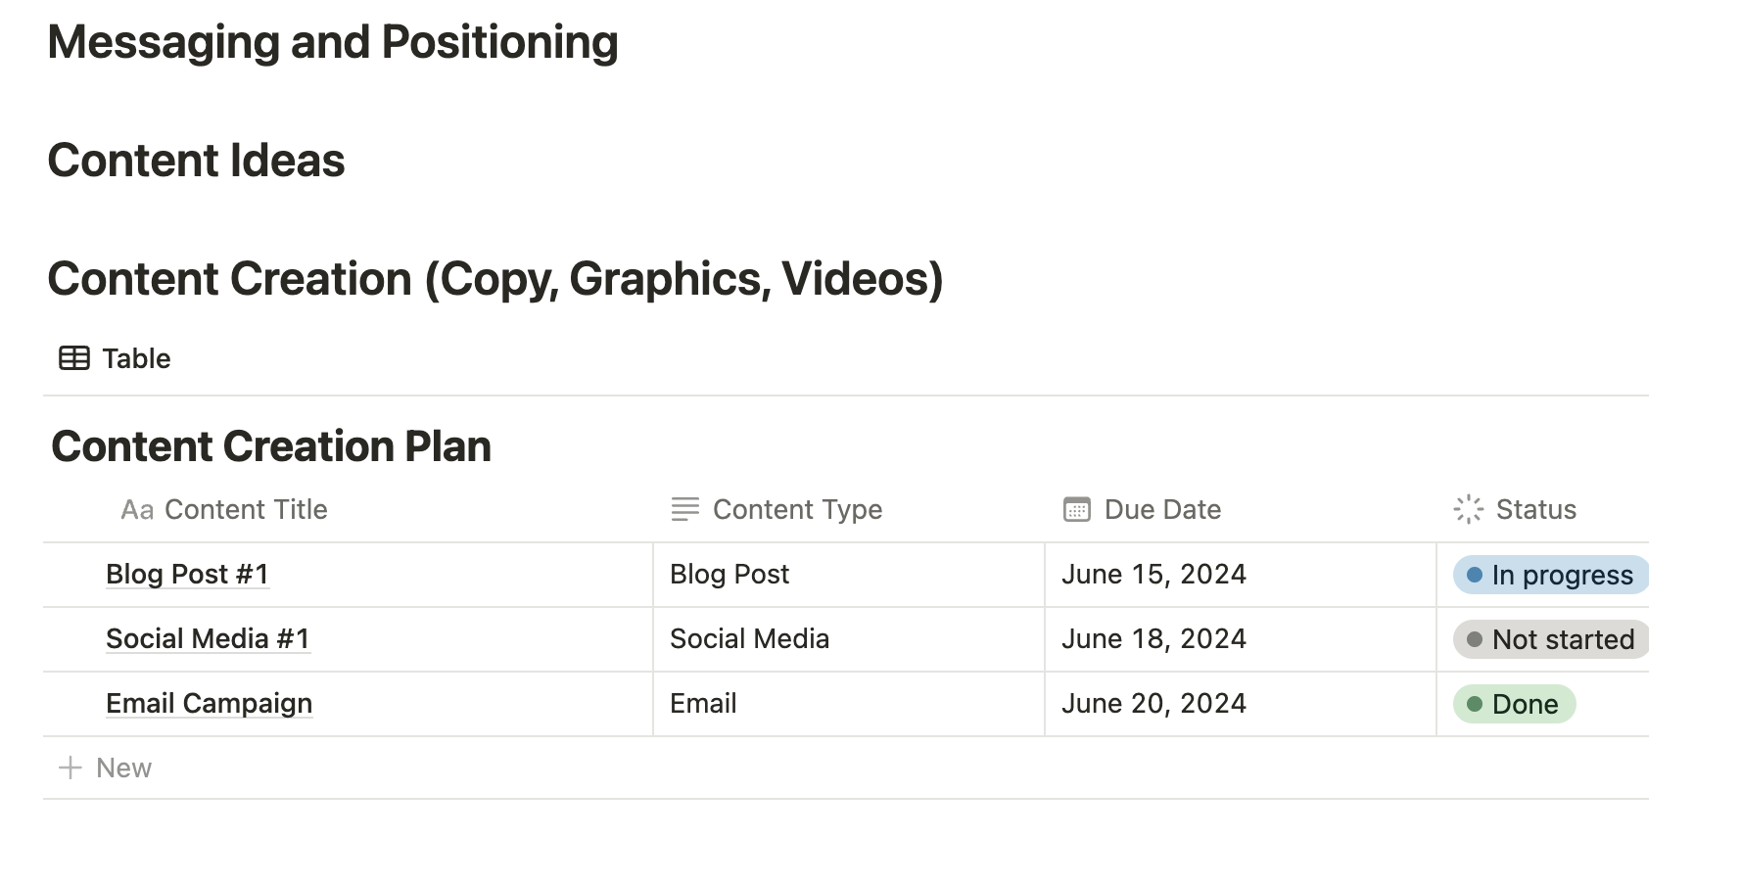Open the Not started status selector
The width and height of the screenshot is (1741, 885).
(1550, 640)
